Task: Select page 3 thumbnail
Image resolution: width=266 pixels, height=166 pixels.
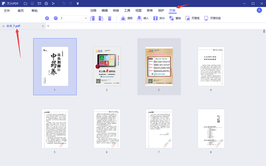Action: pos(159,66)
